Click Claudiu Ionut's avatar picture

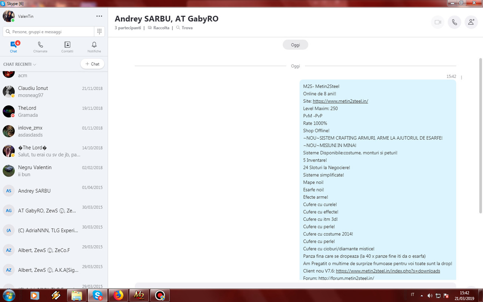click(9, 92)
